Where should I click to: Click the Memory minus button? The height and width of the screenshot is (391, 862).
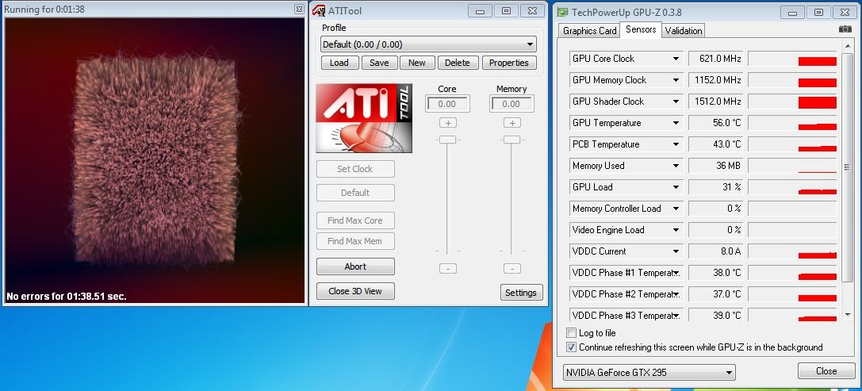coord(512,269)
